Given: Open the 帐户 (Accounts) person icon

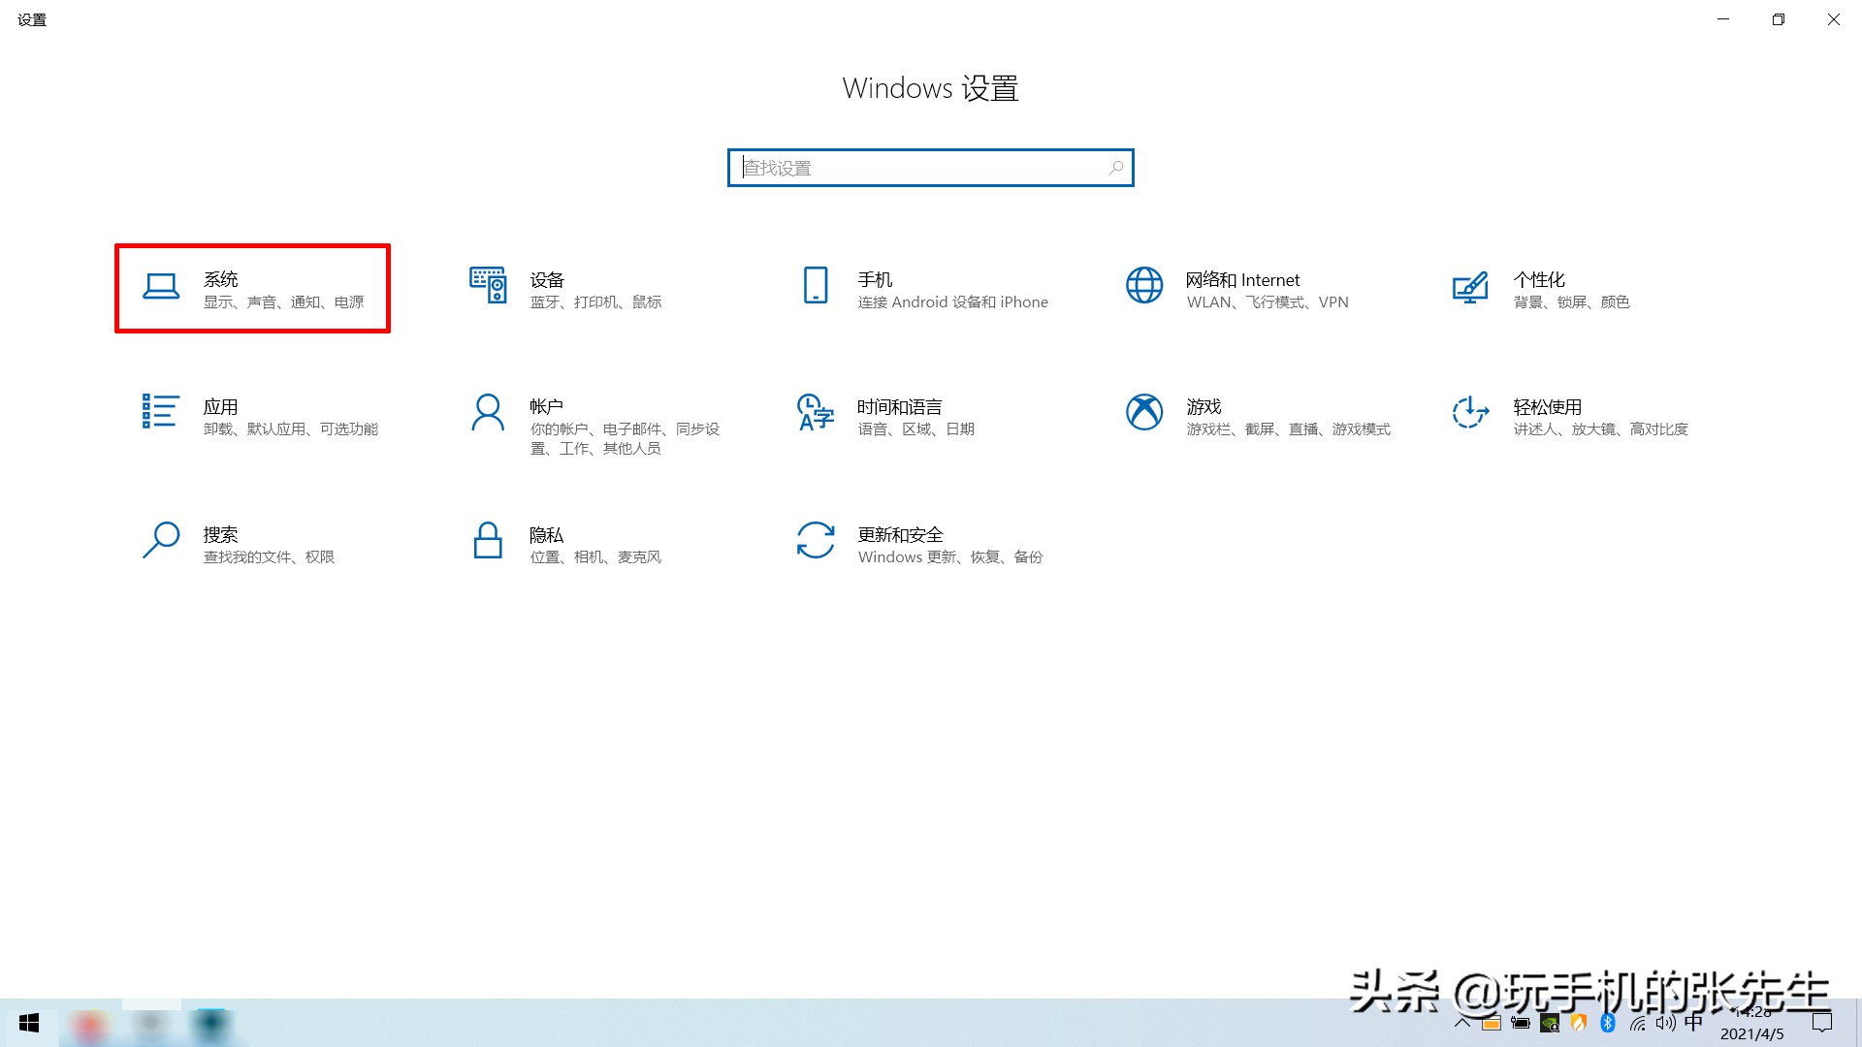Looking at the screenshot, I should coord(488,412).
